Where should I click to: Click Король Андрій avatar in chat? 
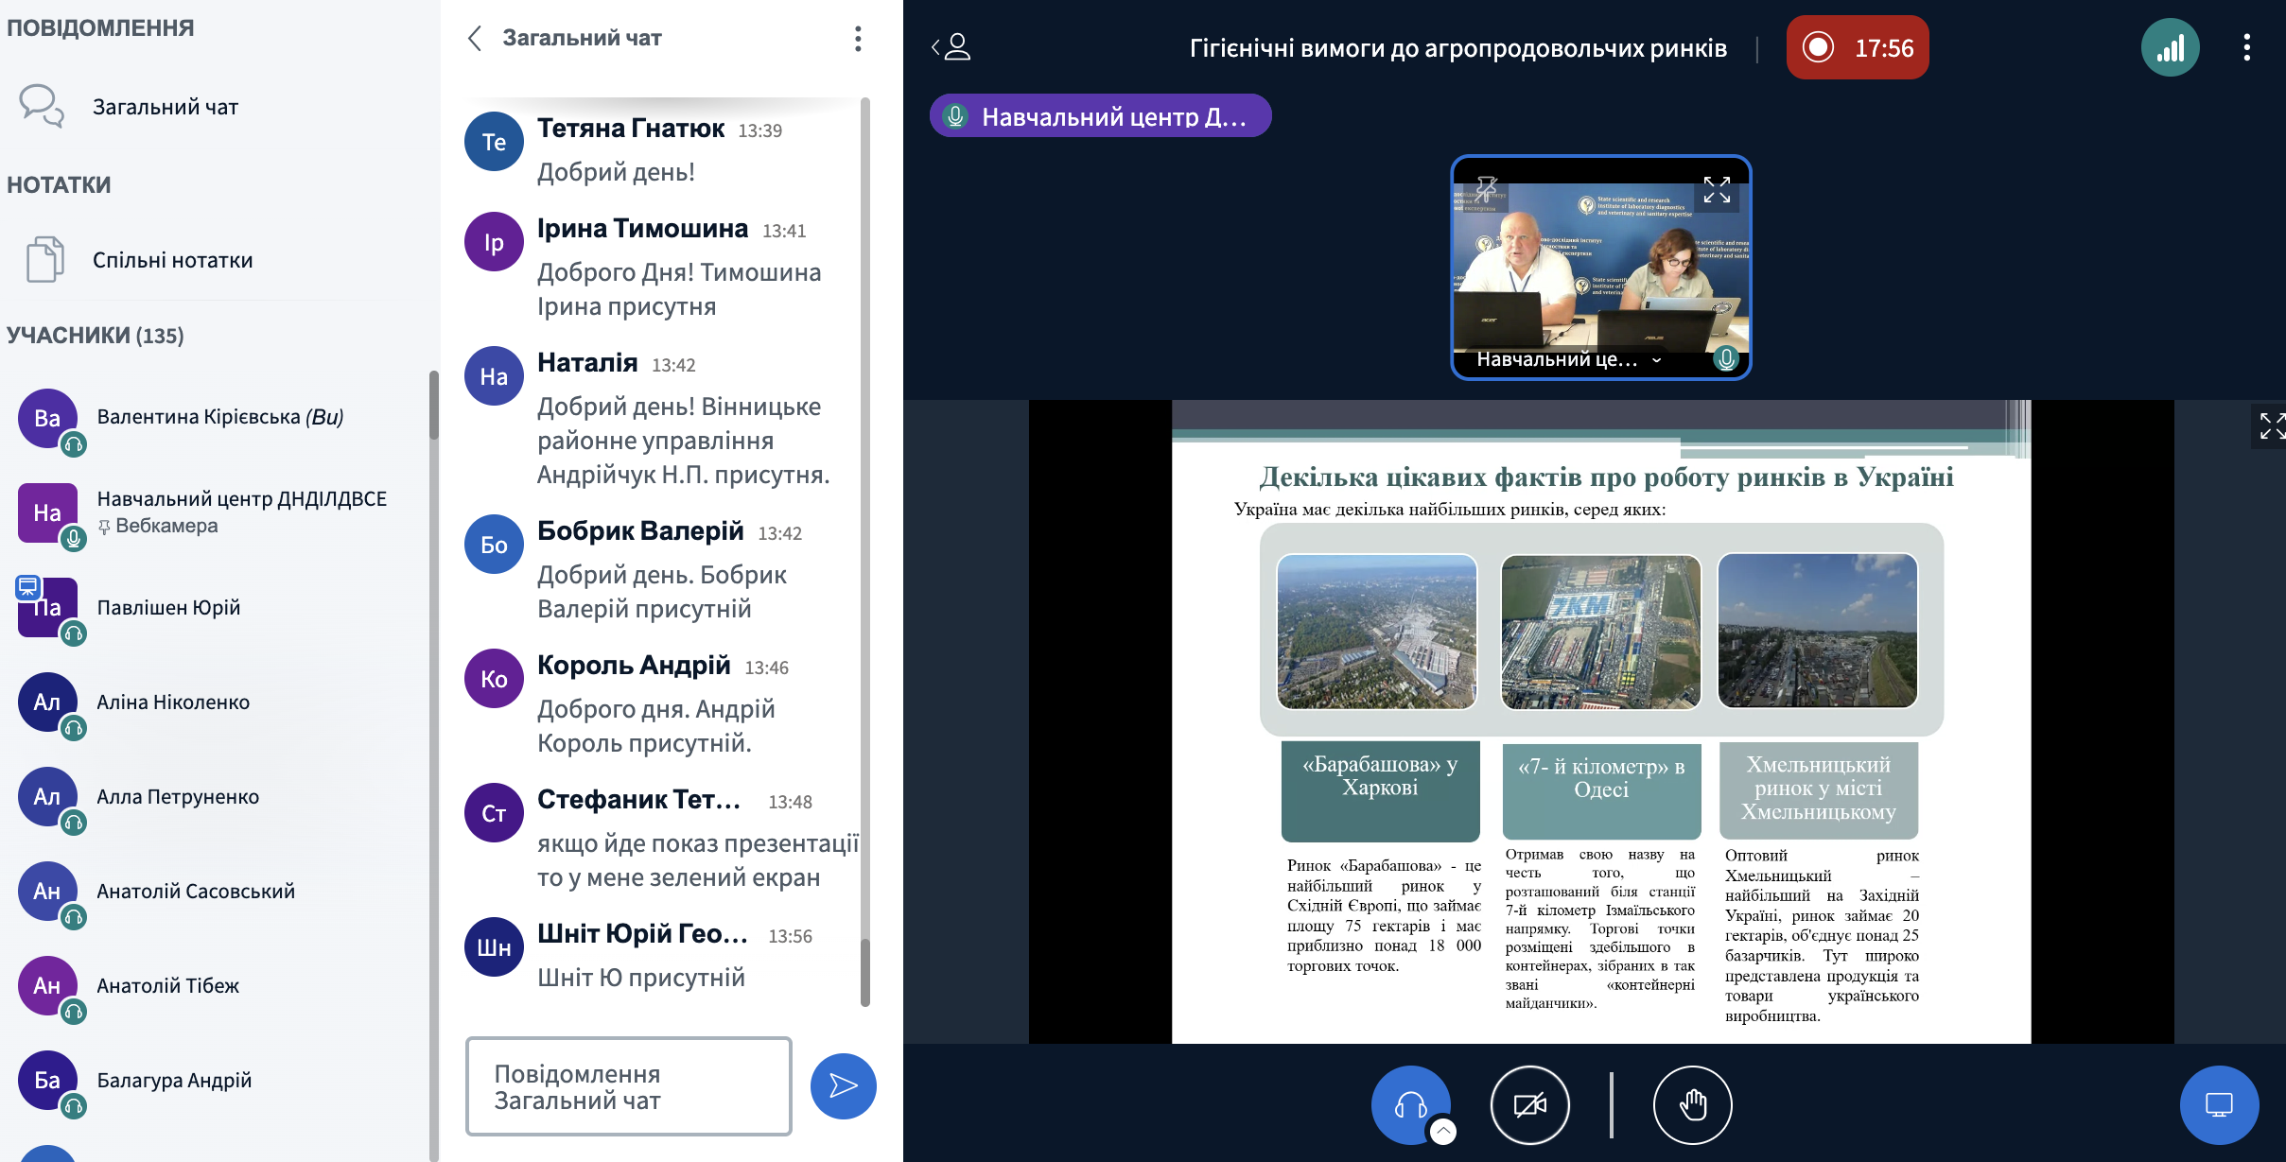(x=494, y=679)
